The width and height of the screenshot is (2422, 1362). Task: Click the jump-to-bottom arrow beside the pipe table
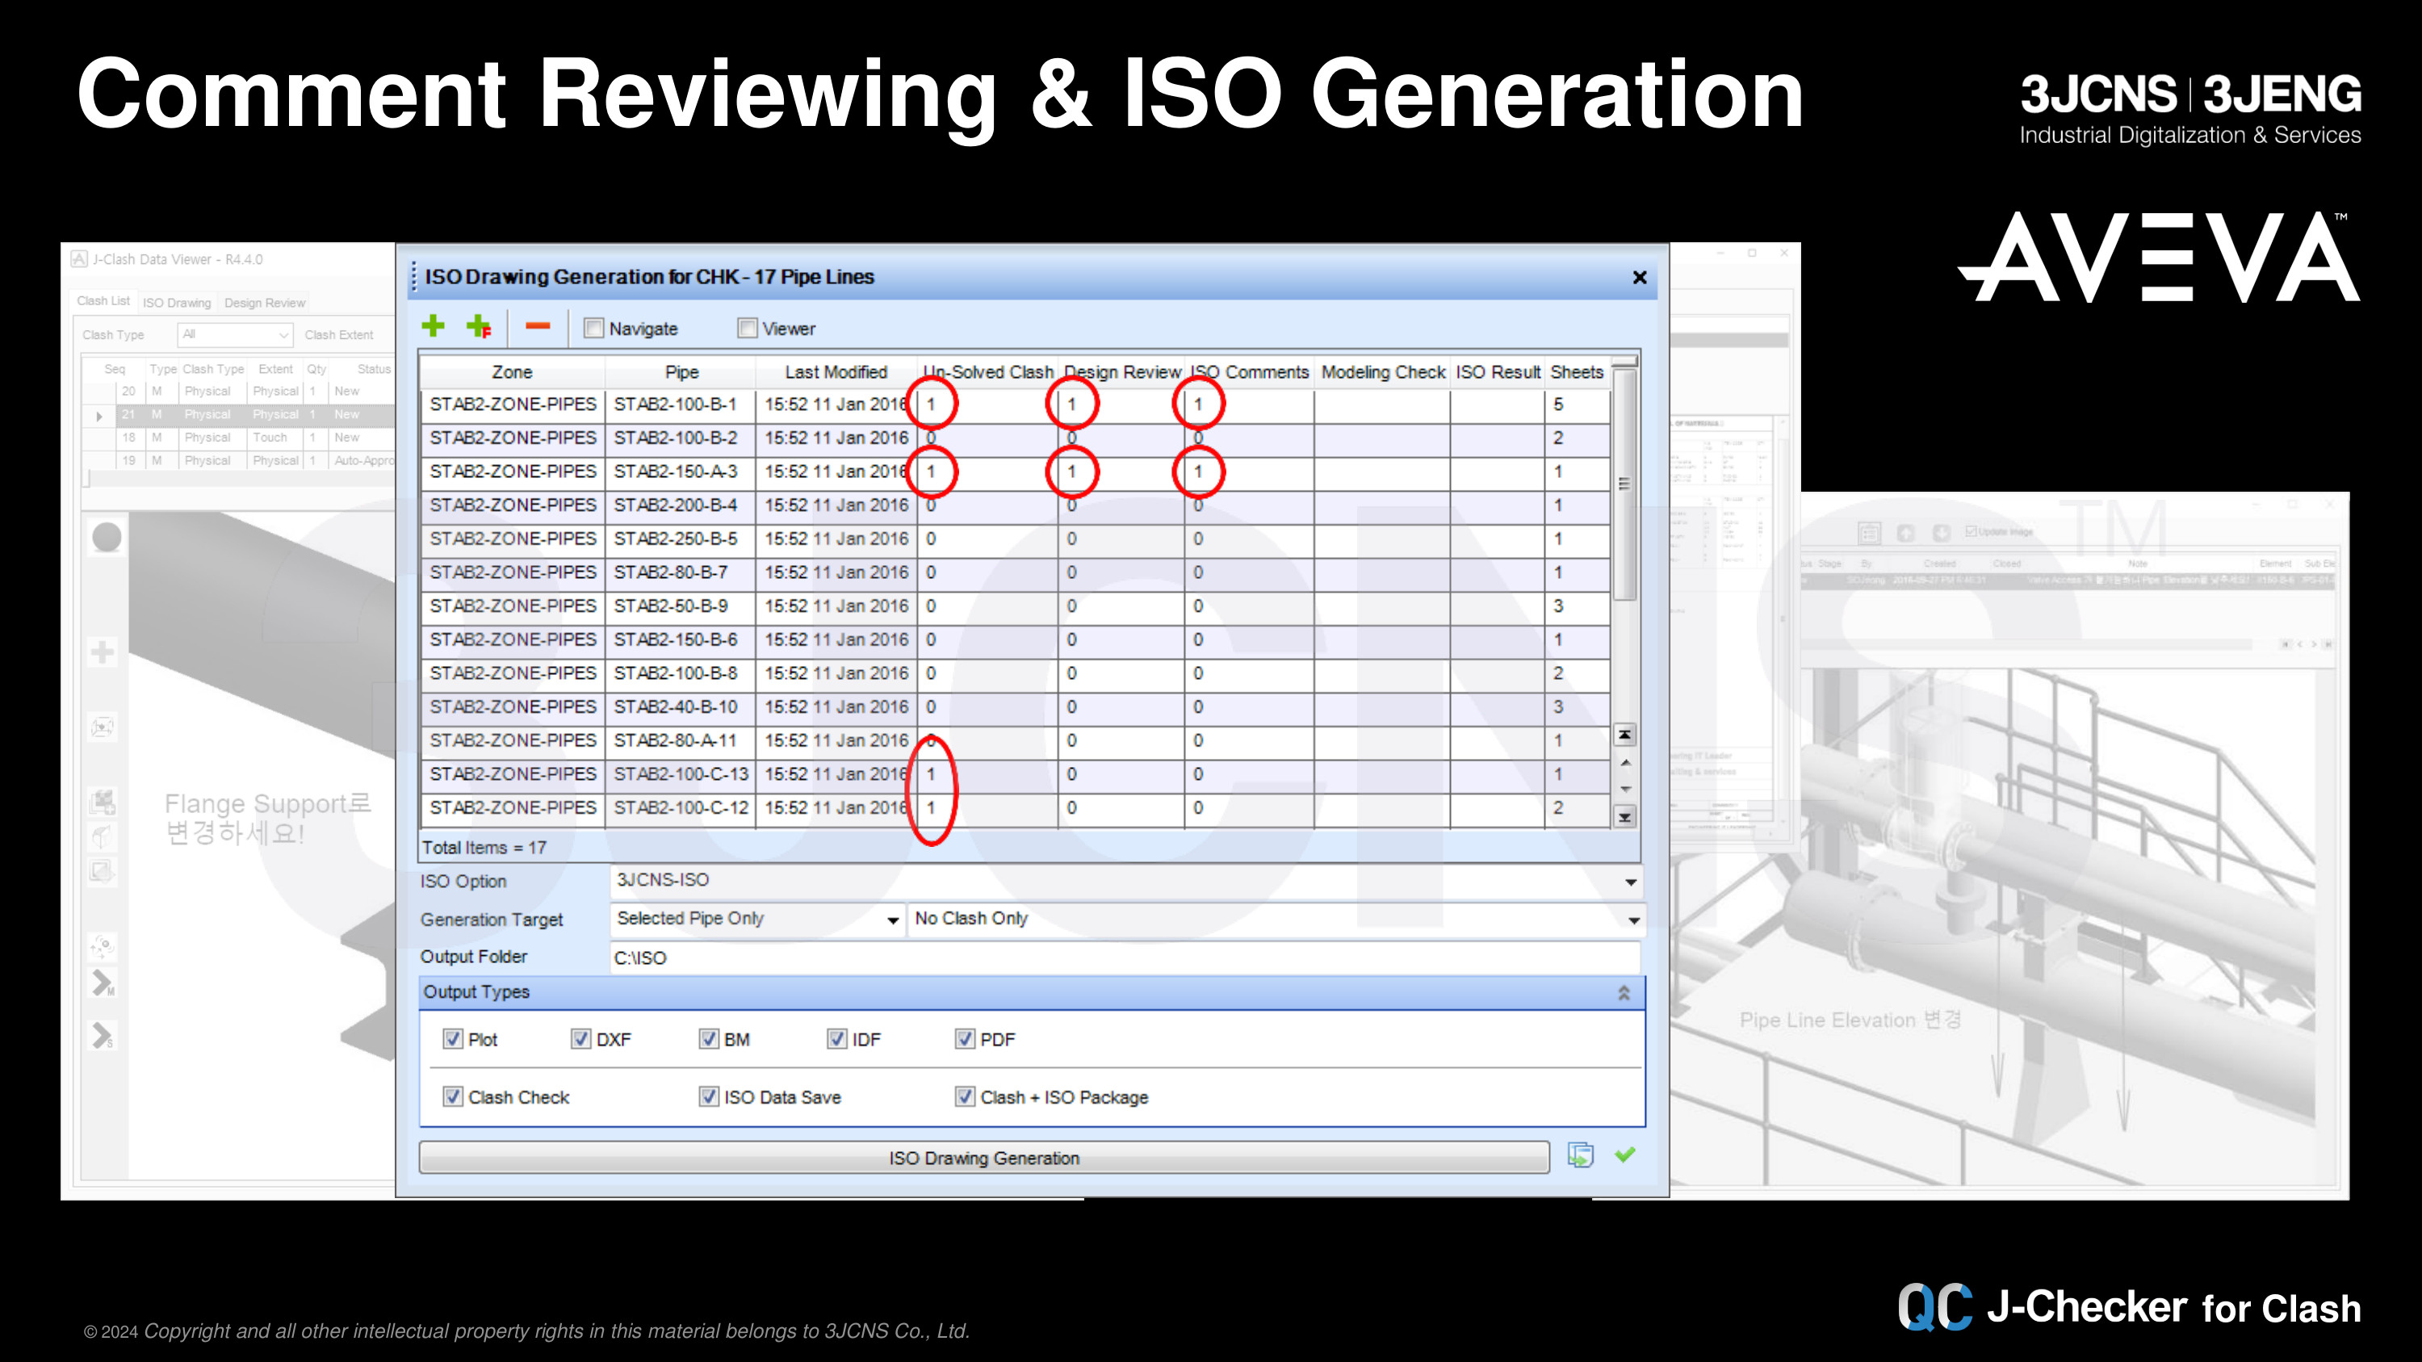point(1624,817)
